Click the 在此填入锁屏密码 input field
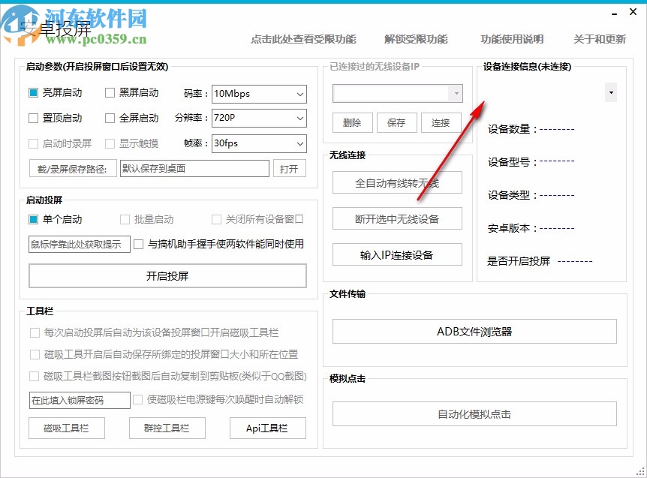This screenshot has width=647, height=478. [x=79, y=400]
